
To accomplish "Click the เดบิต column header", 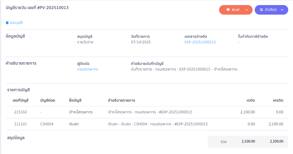I will [x=251, y=100].
